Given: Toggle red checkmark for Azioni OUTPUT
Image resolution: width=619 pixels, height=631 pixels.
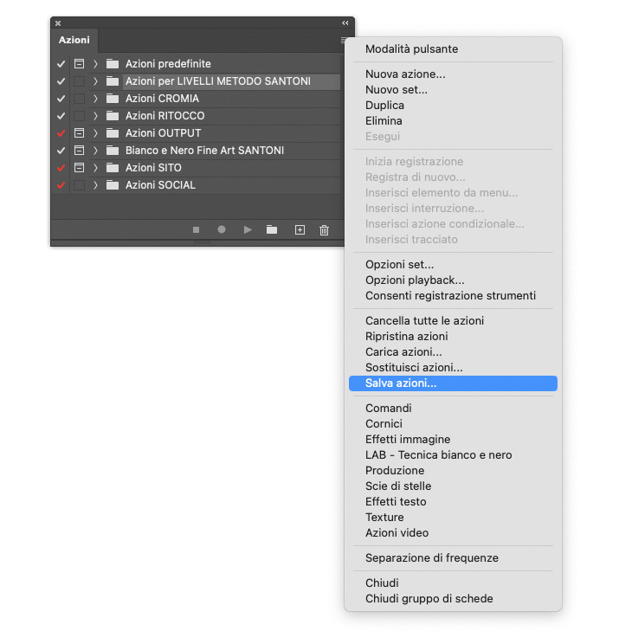Looking at the screenshot, I should tap(61, 133).
